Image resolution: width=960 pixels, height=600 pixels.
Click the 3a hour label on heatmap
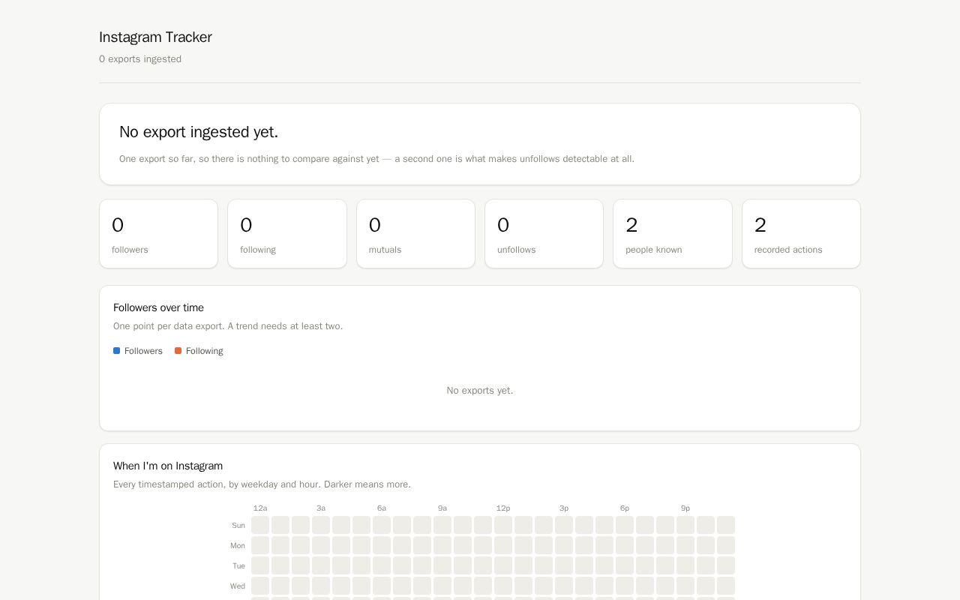[x=321, y=508]
